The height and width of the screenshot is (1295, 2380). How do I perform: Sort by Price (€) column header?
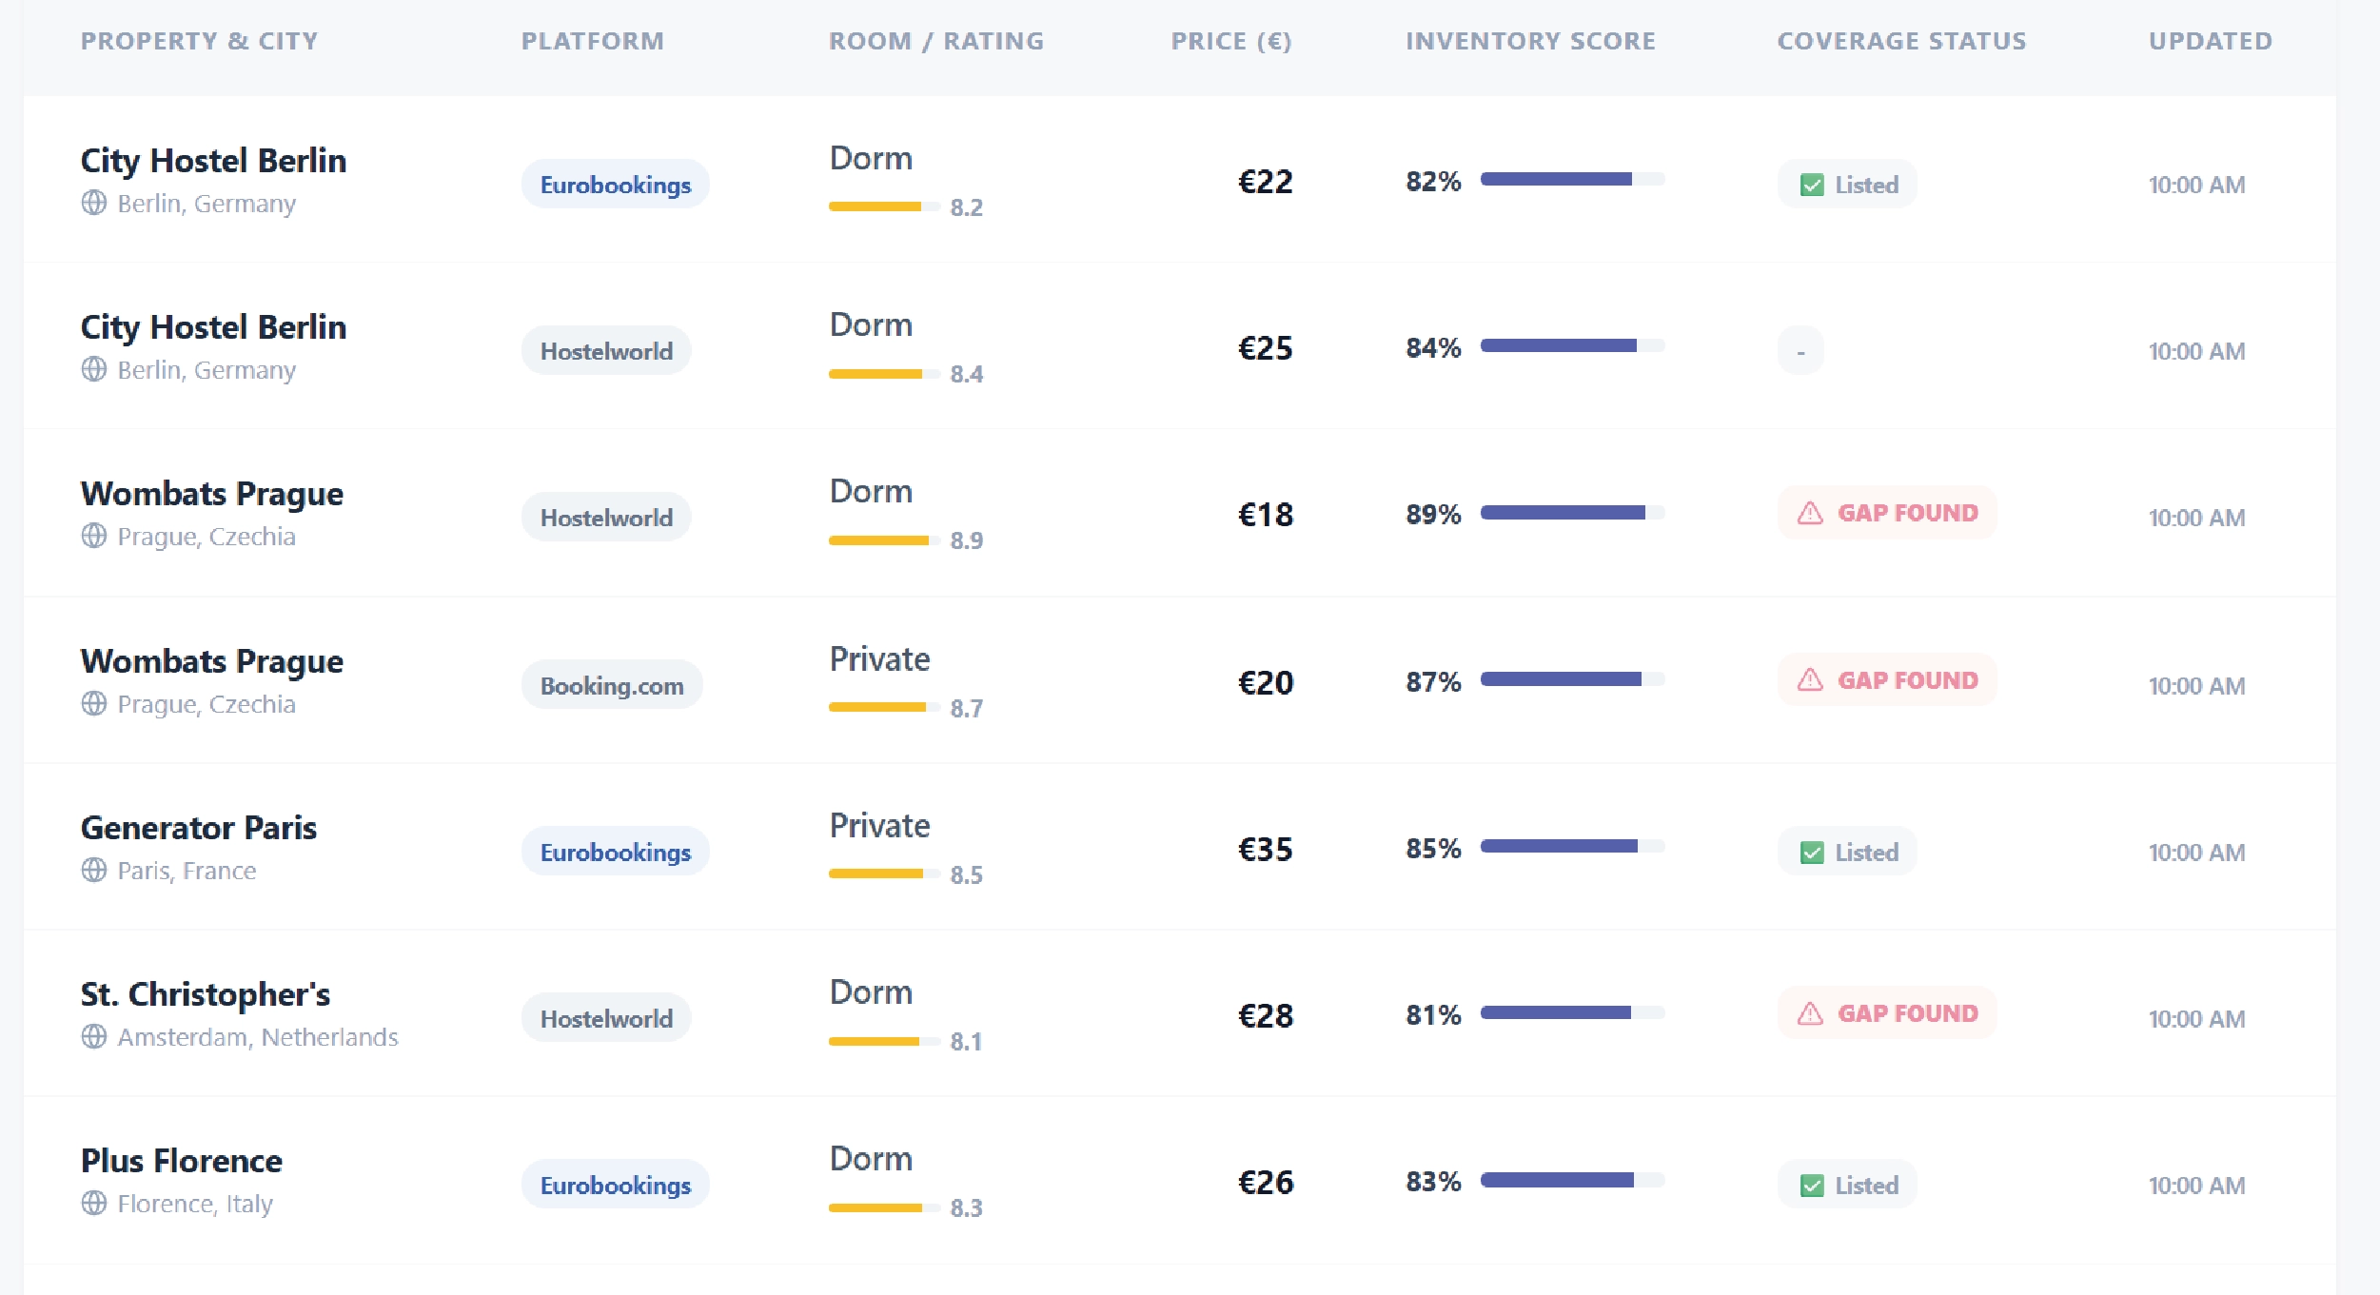[1230, 41]
